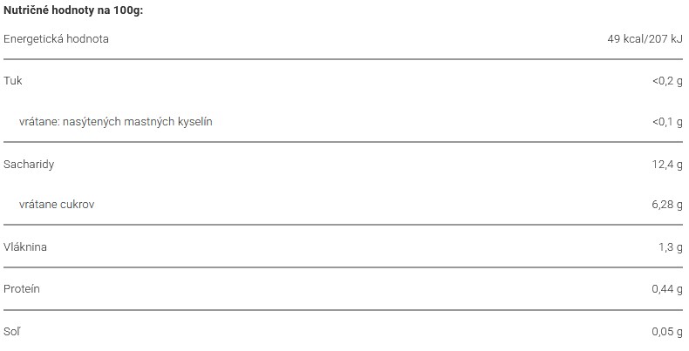The image size is (689, 351).
Task: Select the 'Sacharidy' row label
Action: tap(29, 165)
